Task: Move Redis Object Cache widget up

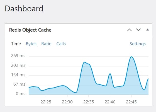Action: (x=129, y=30)
